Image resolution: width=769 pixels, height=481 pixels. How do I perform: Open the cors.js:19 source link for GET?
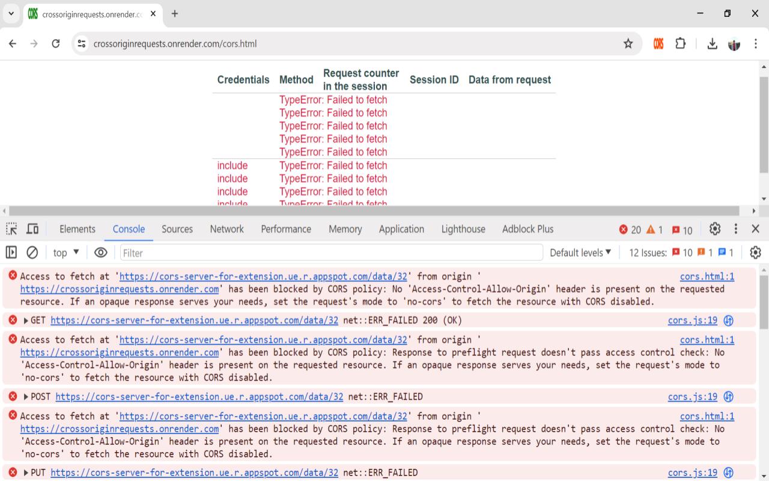(x=692, y=320)
